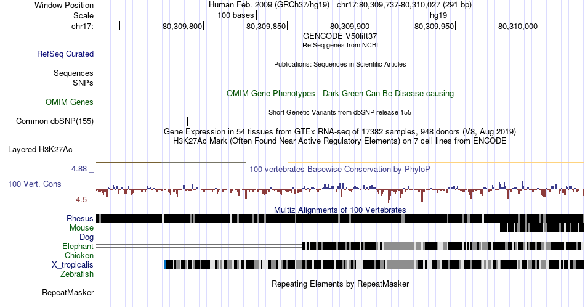Click 100 vertebrates Basewise Conservation by PhyloP title
585x307 pixels.
tap(340, 169)
